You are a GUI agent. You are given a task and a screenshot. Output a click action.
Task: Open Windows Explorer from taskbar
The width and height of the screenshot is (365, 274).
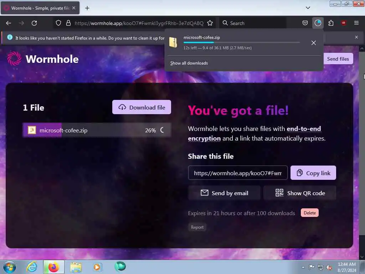pyautogui.click(x=76, y=267)
